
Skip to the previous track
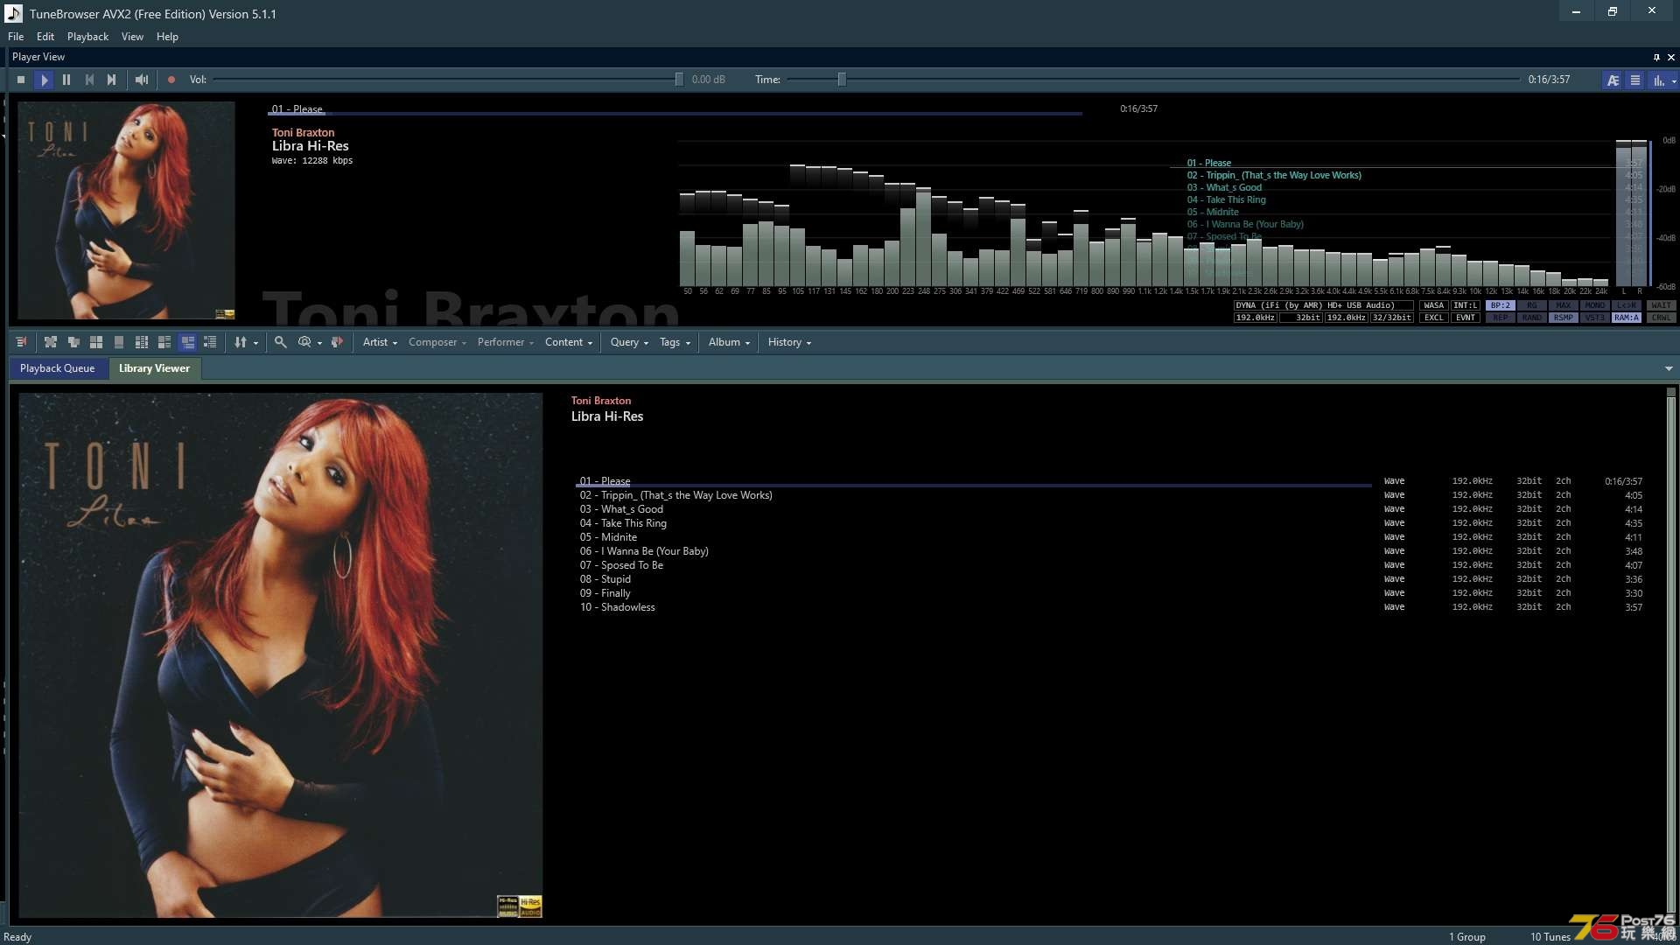click(89, 80)
